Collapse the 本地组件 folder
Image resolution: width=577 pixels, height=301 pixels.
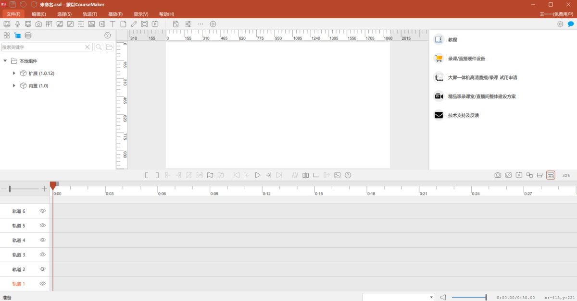tap(5, 61)
